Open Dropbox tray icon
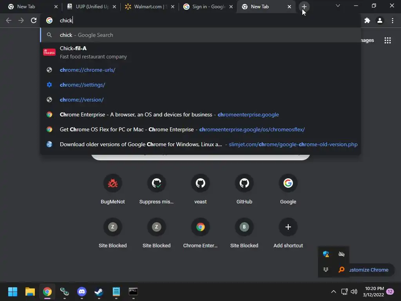The height and width of the screenshot is (301, 401). tap(326, 270)
